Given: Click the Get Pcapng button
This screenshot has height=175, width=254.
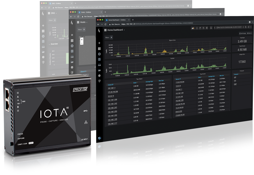Looking at the screenshot, I should [x=243, y=33].
